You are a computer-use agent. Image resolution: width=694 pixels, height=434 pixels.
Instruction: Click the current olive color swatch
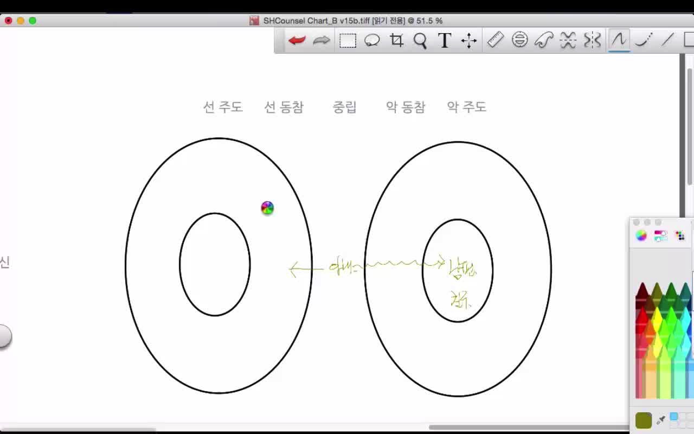click(644, 420)
